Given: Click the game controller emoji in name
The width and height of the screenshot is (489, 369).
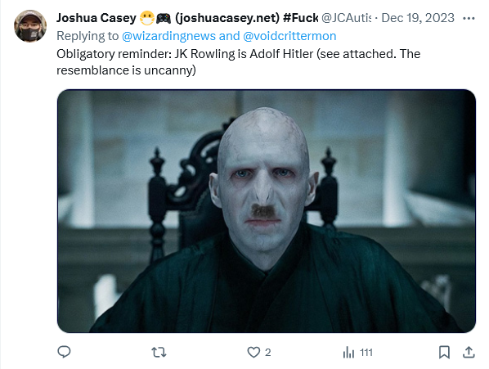Looking at the screenshot, I should (x=164, y=18).
